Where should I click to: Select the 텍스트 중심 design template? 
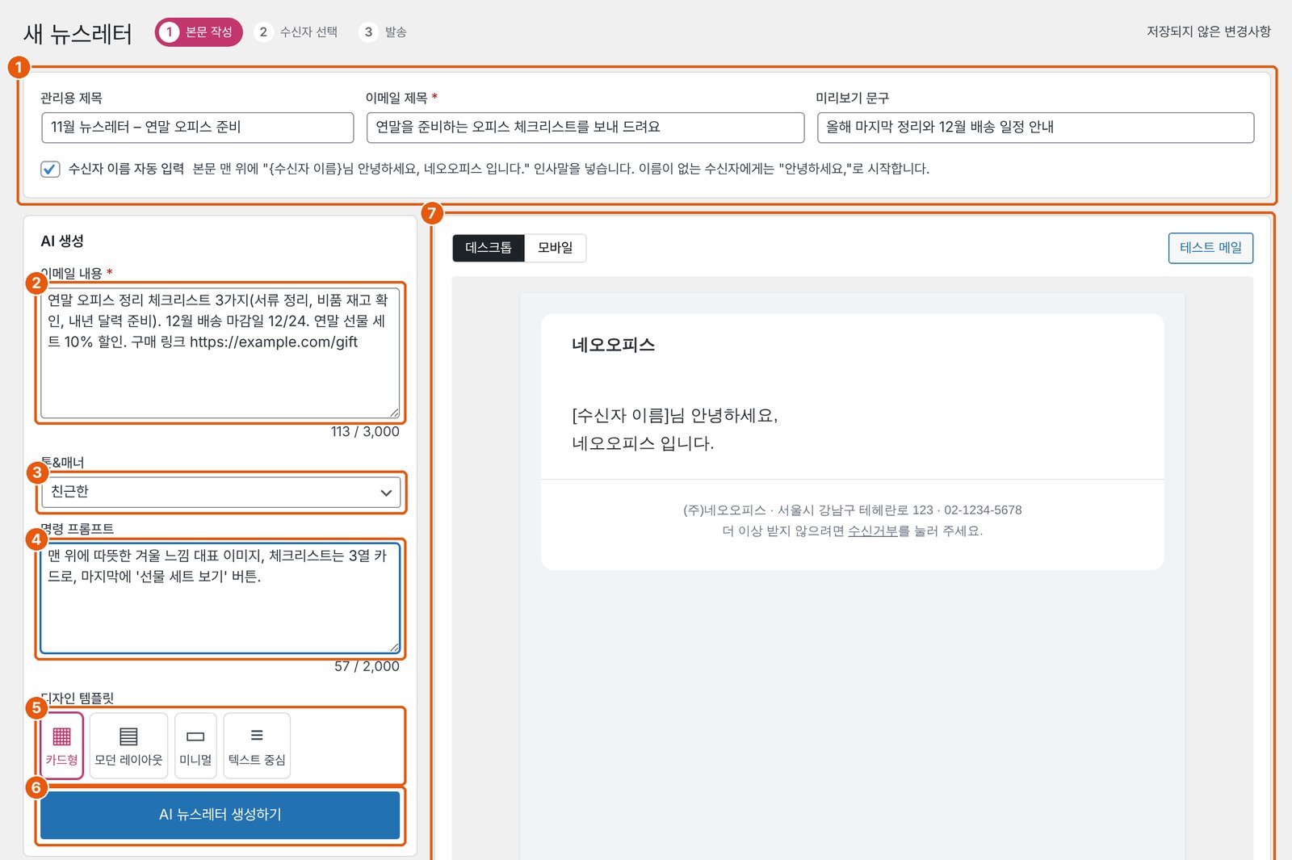257,745
